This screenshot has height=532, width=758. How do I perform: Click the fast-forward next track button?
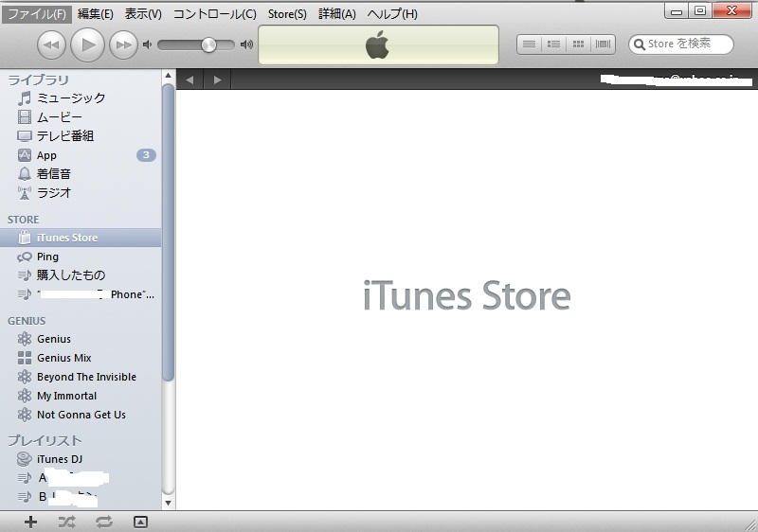(123, 44)
